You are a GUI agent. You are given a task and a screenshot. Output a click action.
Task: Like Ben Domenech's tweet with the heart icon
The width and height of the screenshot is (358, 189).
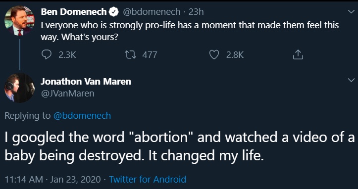[x=214, y=55]
